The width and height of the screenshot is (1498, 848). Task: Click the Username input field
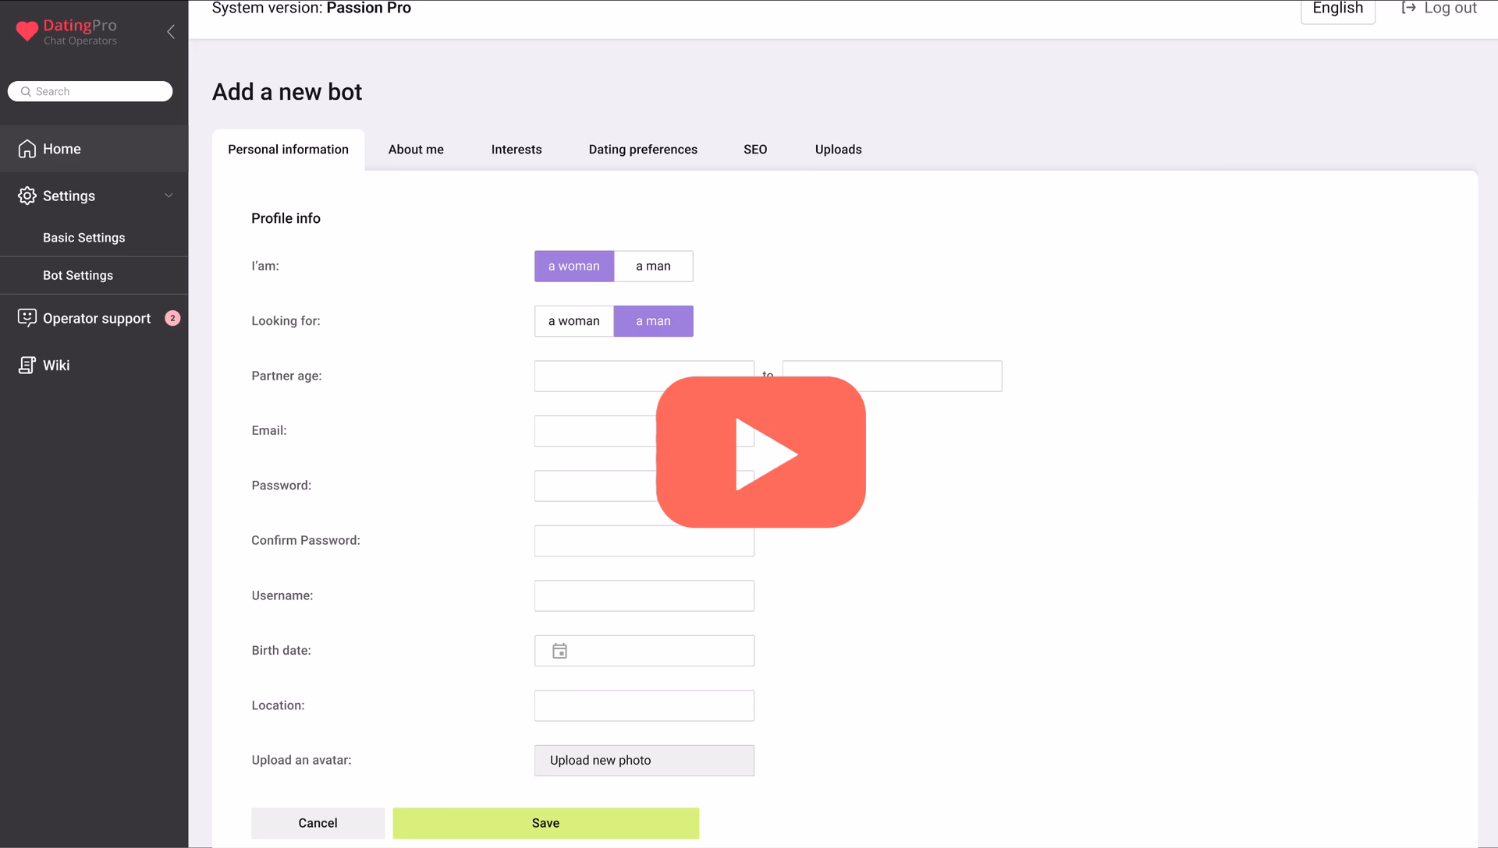pos(644,596)
